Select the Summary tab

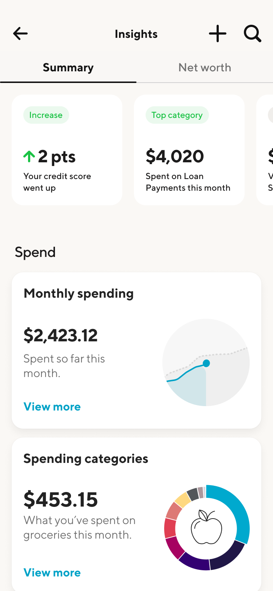coord(68,68)
